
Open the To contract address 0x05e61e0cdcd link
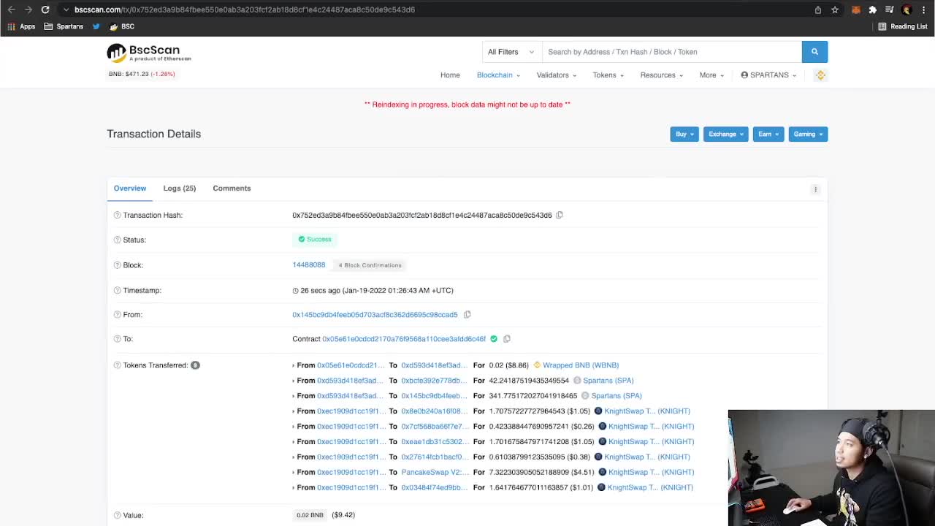[404, 339]
